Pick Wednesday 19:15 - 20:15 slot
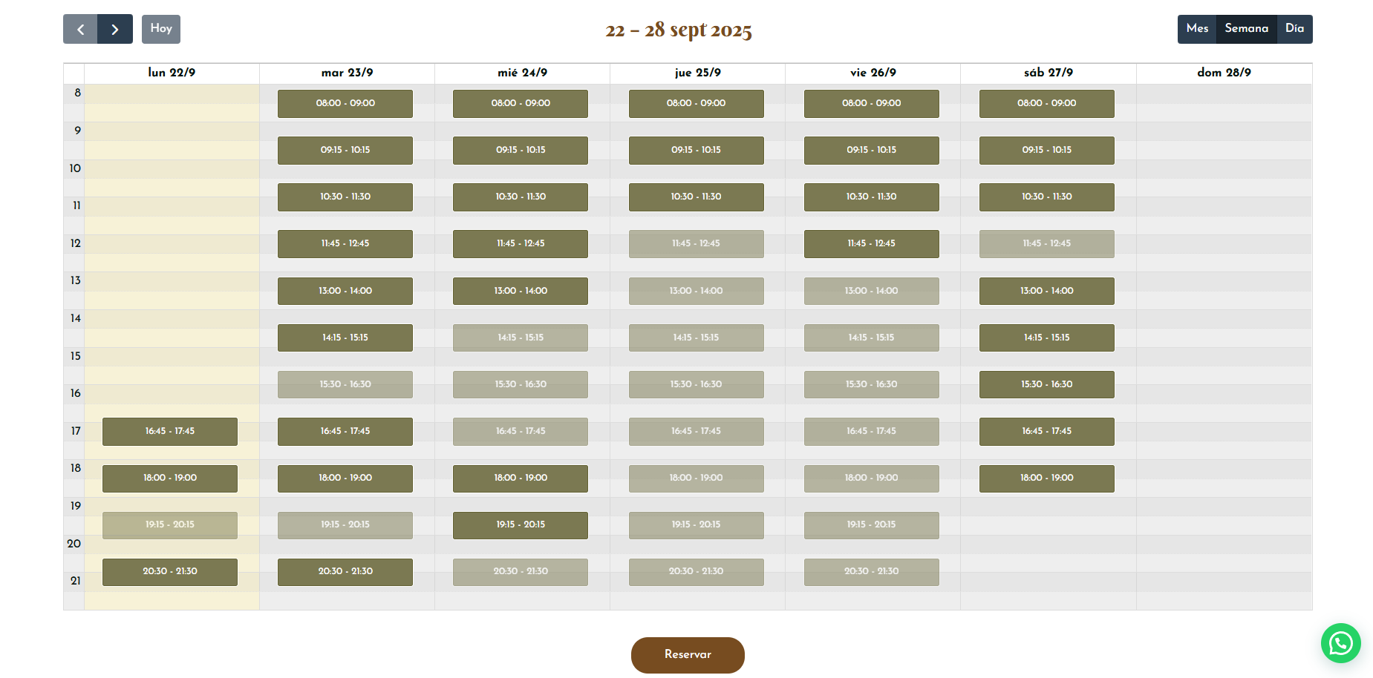Screen dimensions: 1373x678 521,524
